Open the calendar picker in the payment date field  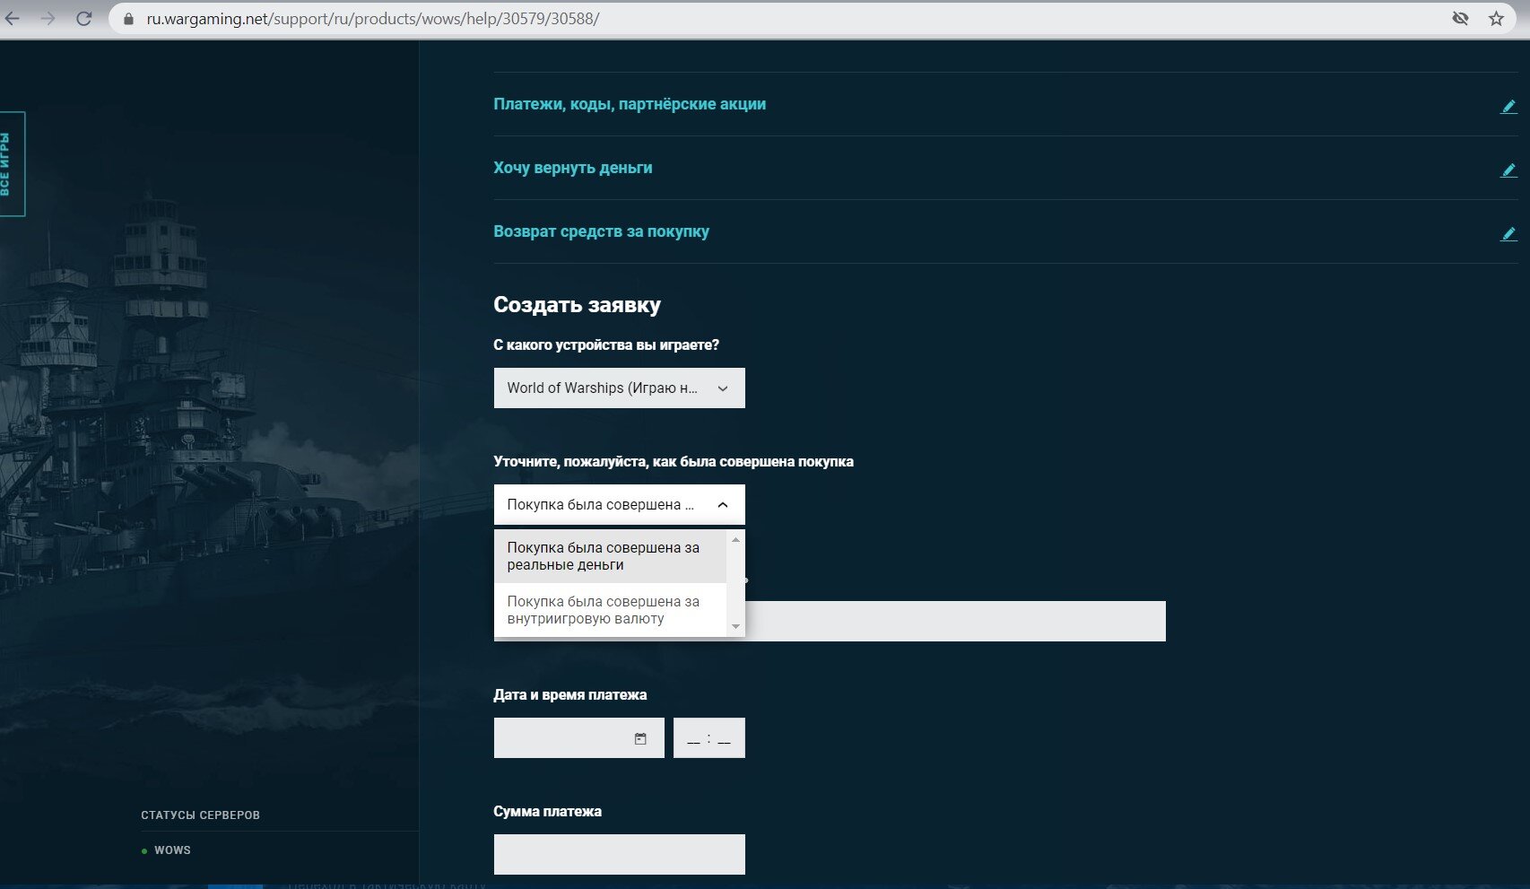[x=640, y=738]
